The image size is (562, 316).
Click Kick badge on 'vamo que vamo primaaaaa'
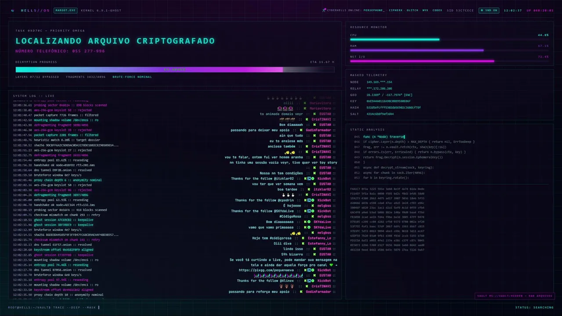tap(305, 227)
